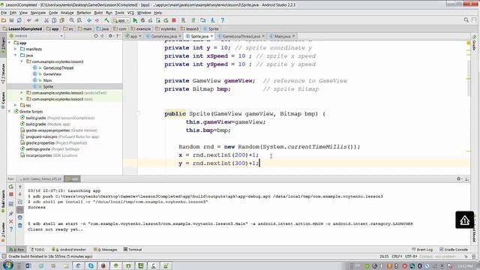Viewport: 480px width, 270px height.
Task: Click the red Stop icon in toolbar
Action: tap(174, 20)
